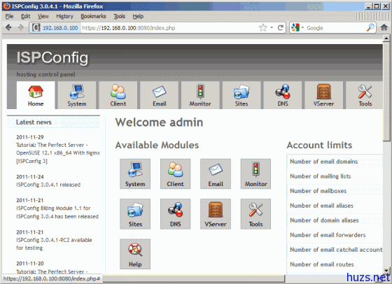Open the Monitor tab in top navigation

pyautogui.click(x=200, y=95)
